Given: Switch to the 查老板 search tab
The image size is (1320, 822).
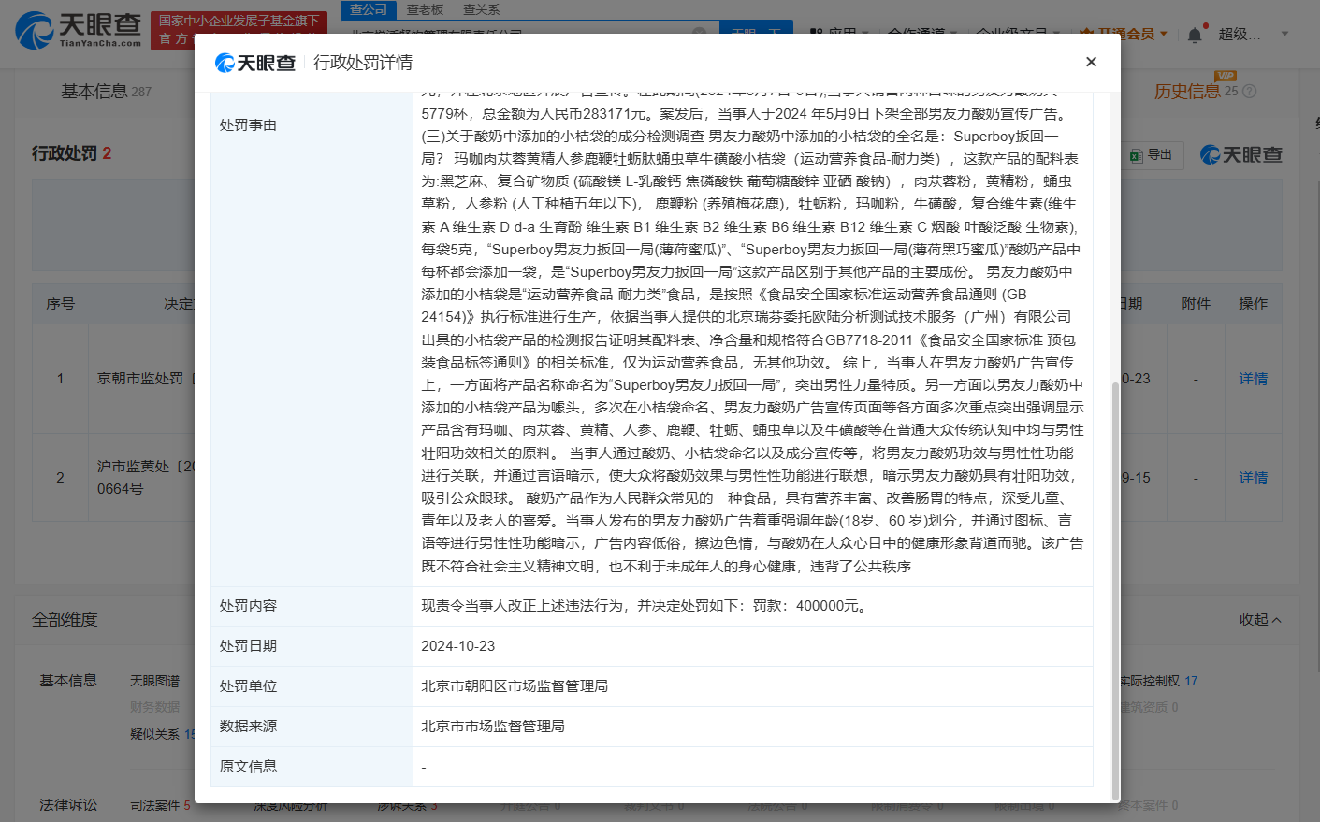Looking at the screenshot, I should [x=425, y=9].
